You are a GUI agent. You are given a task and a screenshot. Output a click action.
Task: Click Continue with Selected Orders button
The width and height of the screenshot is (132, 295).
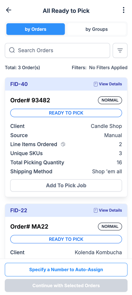point(66,285)
